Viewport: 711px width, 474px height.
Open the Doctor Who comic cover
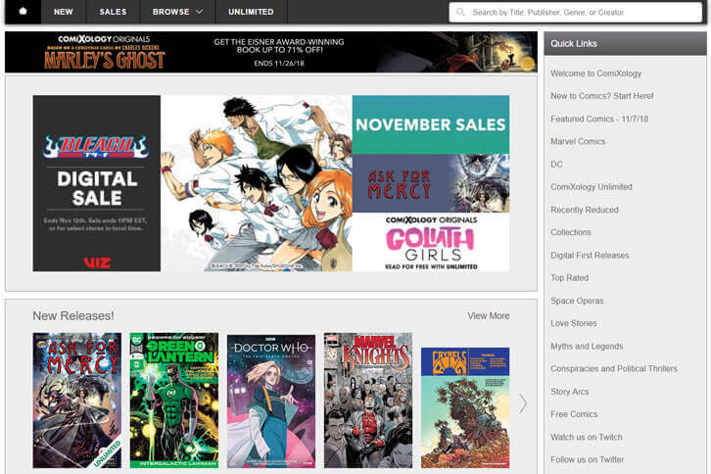pyautogui.click(x=271, y=402)
